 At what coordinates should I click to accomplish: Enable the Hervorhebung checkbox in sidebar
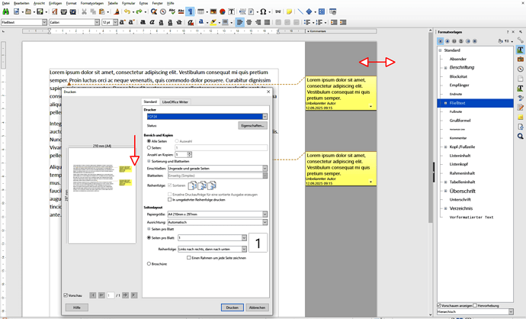tap(475, 305)
